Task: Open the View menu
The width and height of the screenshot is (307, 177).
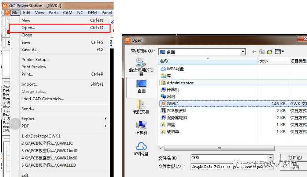Action: pos(40,13)
